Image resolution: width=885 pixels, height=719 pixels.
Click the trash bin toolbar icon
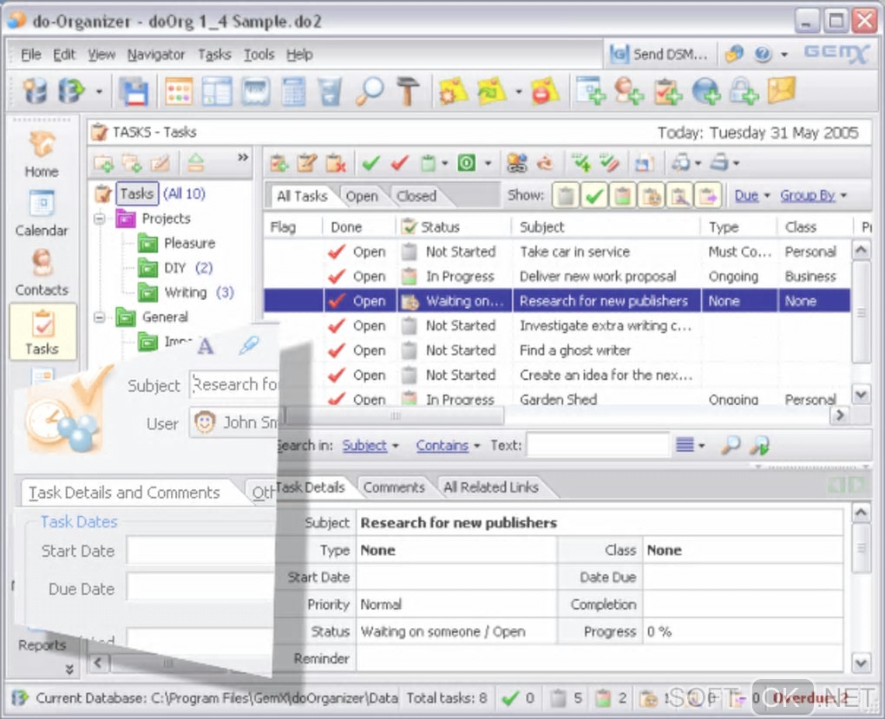click(x=331, y=91)
